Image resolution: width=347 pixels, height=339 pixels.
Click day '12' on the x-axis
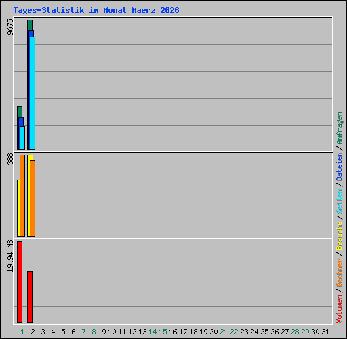[132, 332]
